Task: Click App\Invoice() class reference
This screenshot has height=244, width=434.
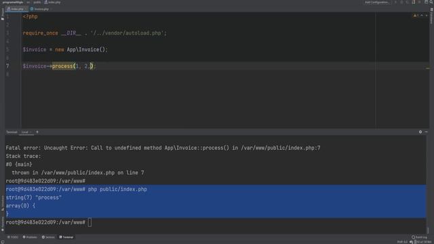Action: coord(86,49)
